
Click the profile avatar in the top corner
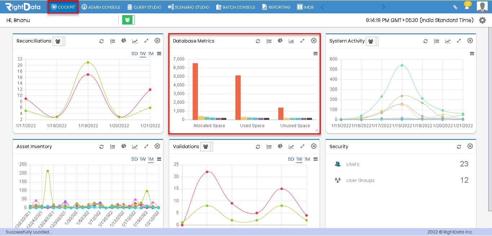[482, 6]
